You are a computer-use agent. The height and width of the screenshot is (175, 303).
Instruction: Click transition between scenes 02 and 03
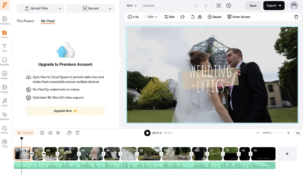point(44,154)
